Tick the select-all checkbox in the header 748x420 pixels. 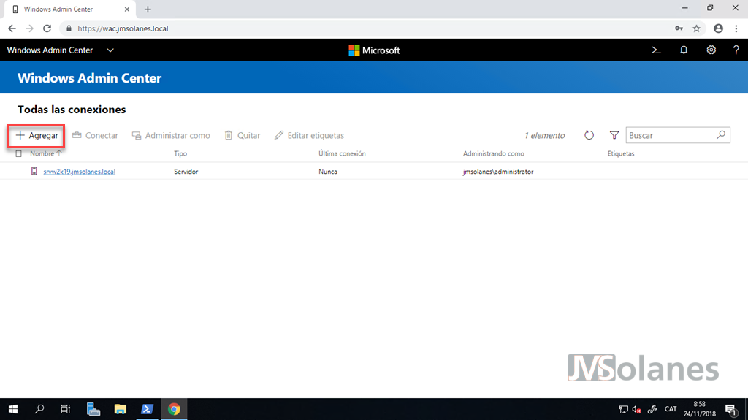(18, 153)
